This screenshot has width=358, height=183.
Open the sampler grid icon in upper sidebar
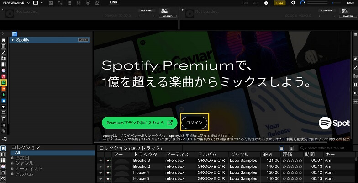coord(4,64)
